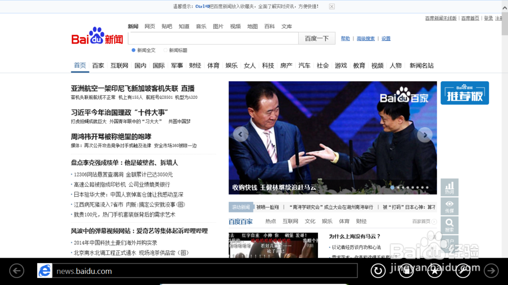Open the 帮助 help link

(x=345, y=39)
